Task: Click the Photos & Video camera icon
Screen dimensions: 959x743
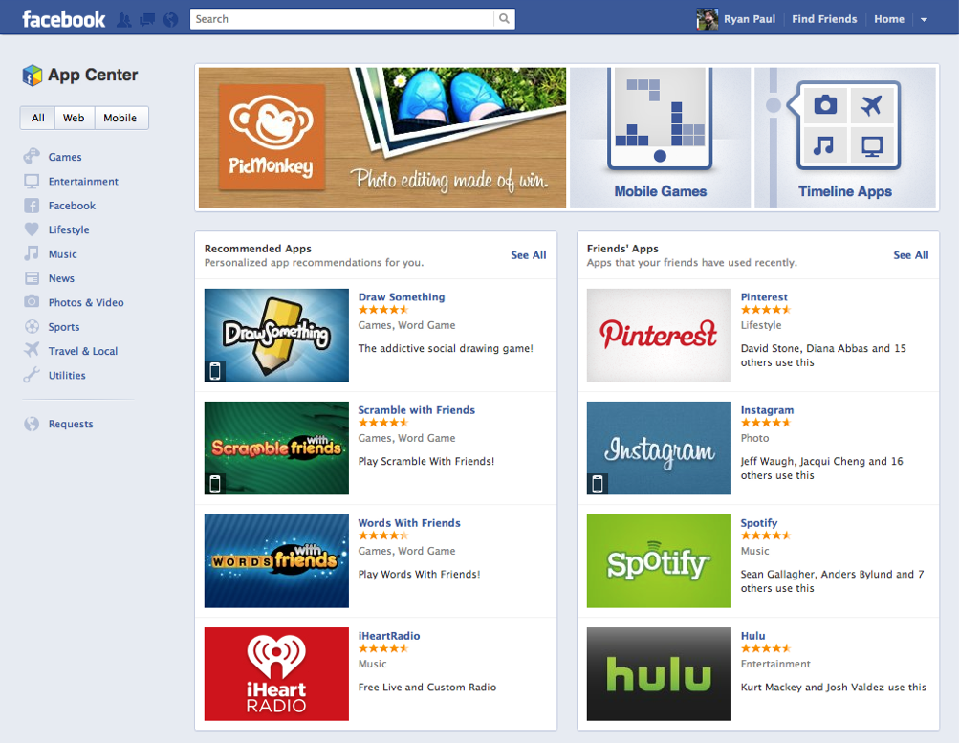Action: pos(32,302)
